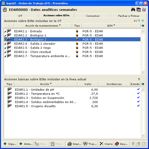This screenshot has height=149, width=149.
Task: Click the lower table column config icon
Action: [x=143, y=84]
